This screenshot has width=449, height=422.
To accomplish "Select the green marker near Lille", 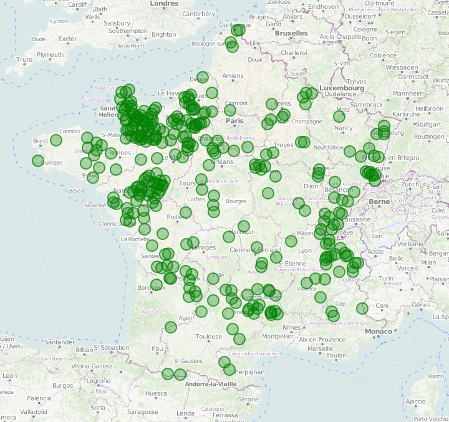I will 232,46.
